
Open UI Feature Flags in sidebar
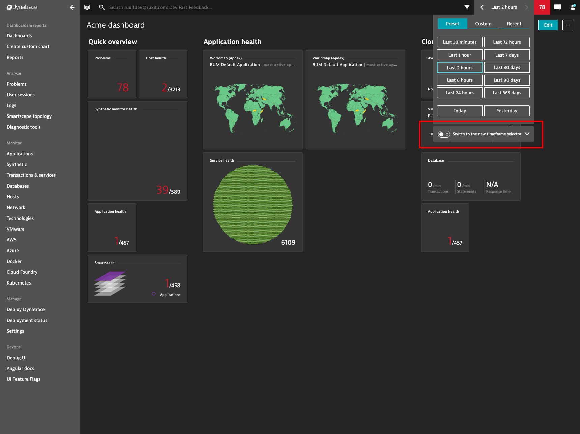click(24, 379)
